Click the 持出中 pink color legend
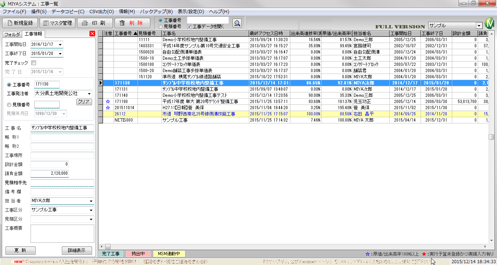Screen dimensions: 497x265 click(x=138, y=253)
